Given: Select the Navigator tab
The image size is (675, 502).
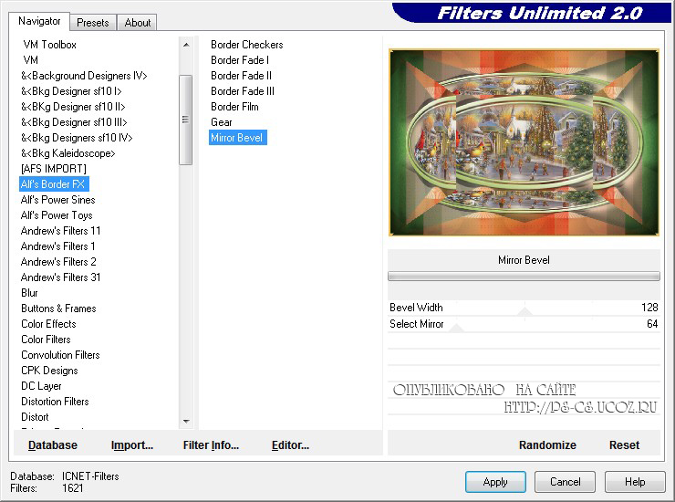Looking at the screenshot, I should pos(39,21).
